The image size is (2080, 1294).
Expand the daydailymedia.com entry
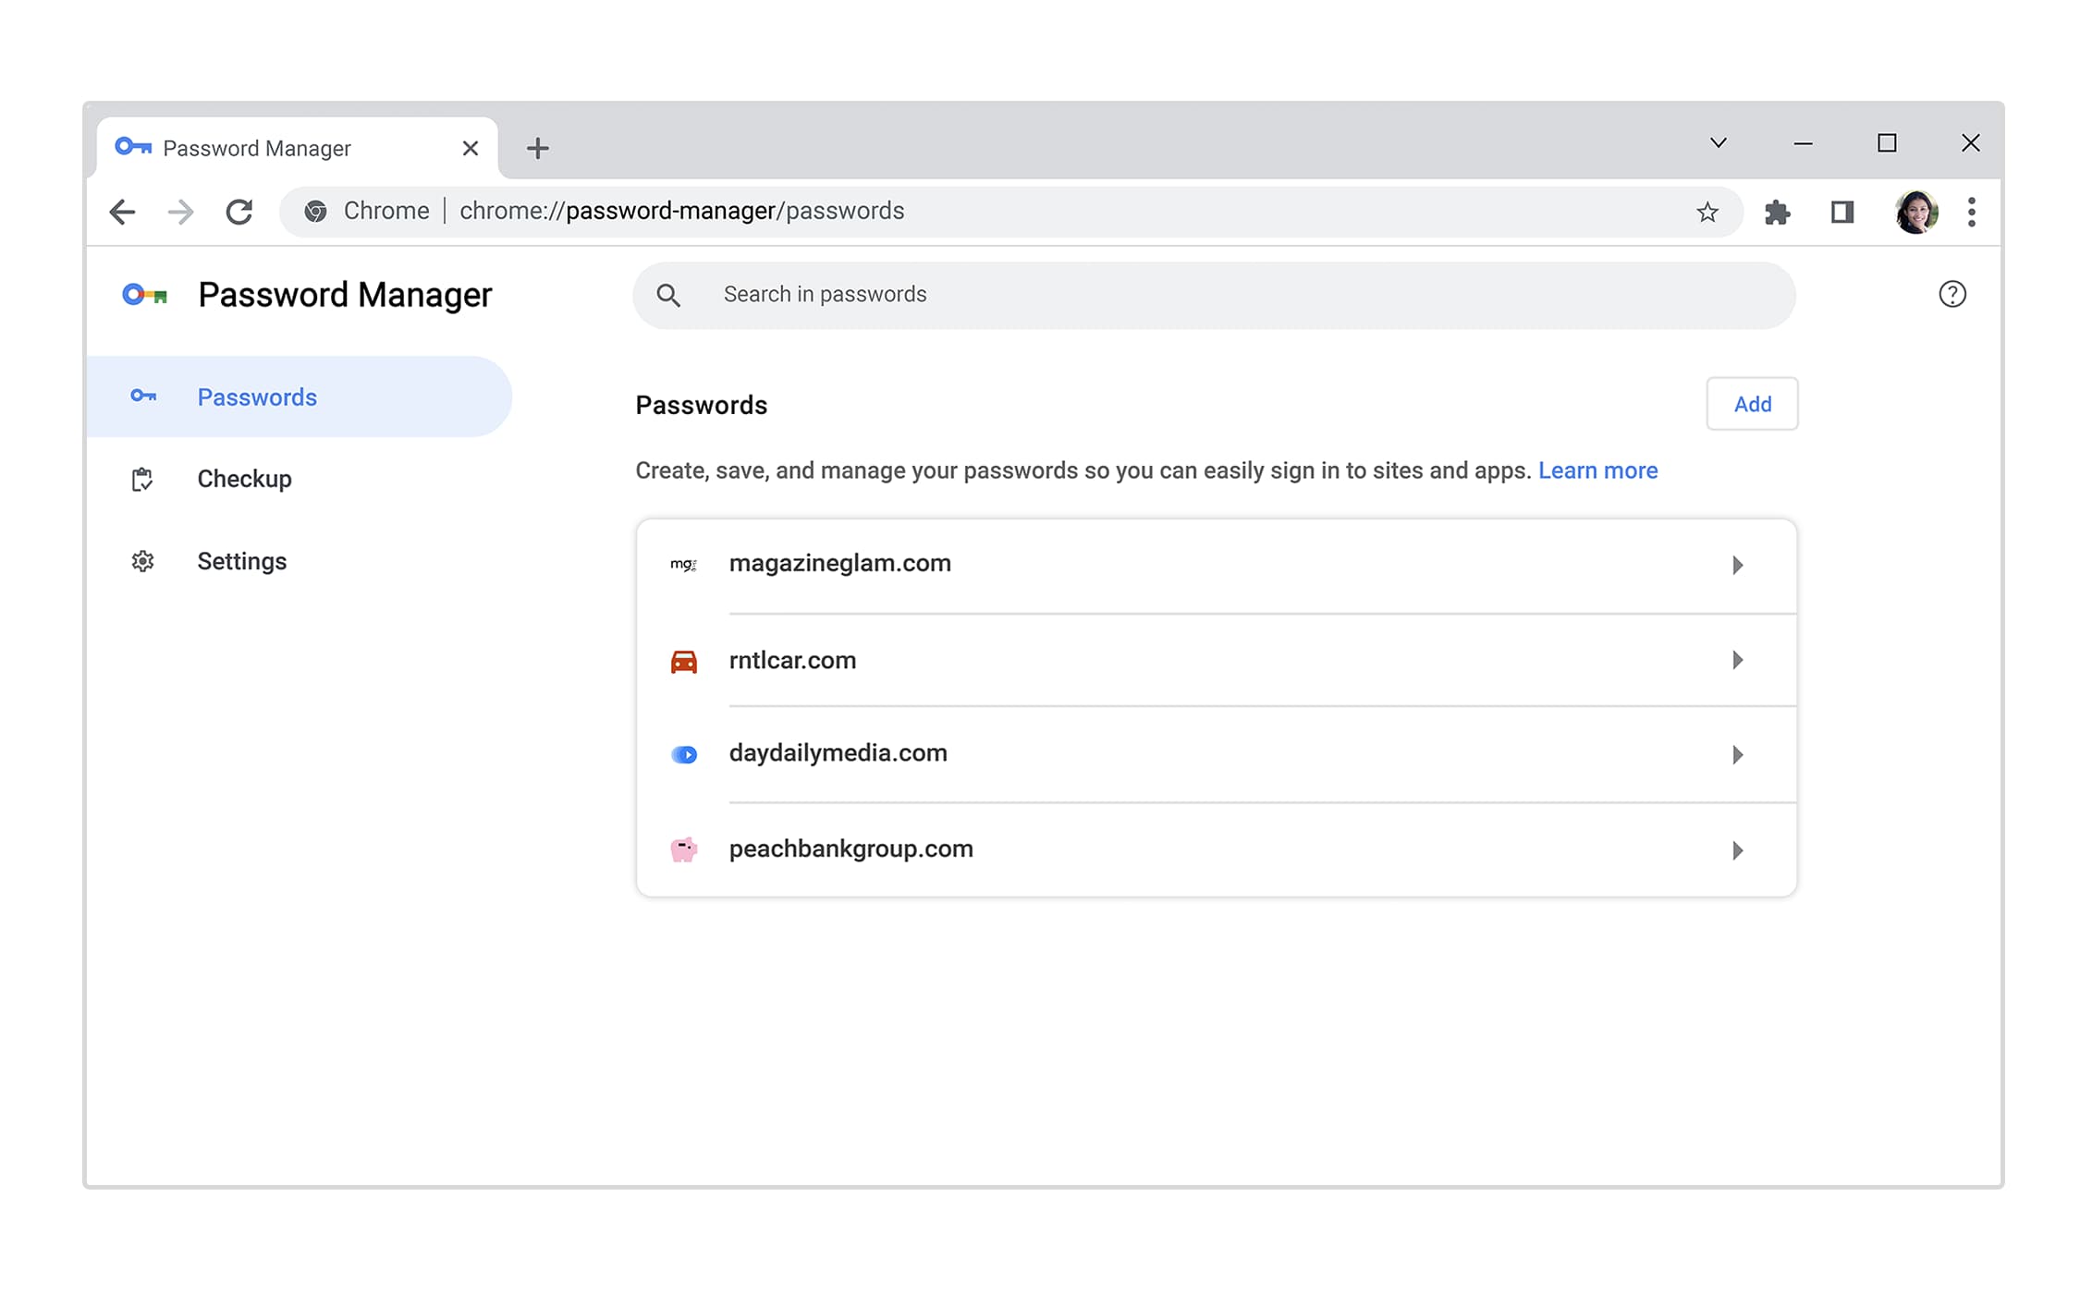tap(1739, 754)
